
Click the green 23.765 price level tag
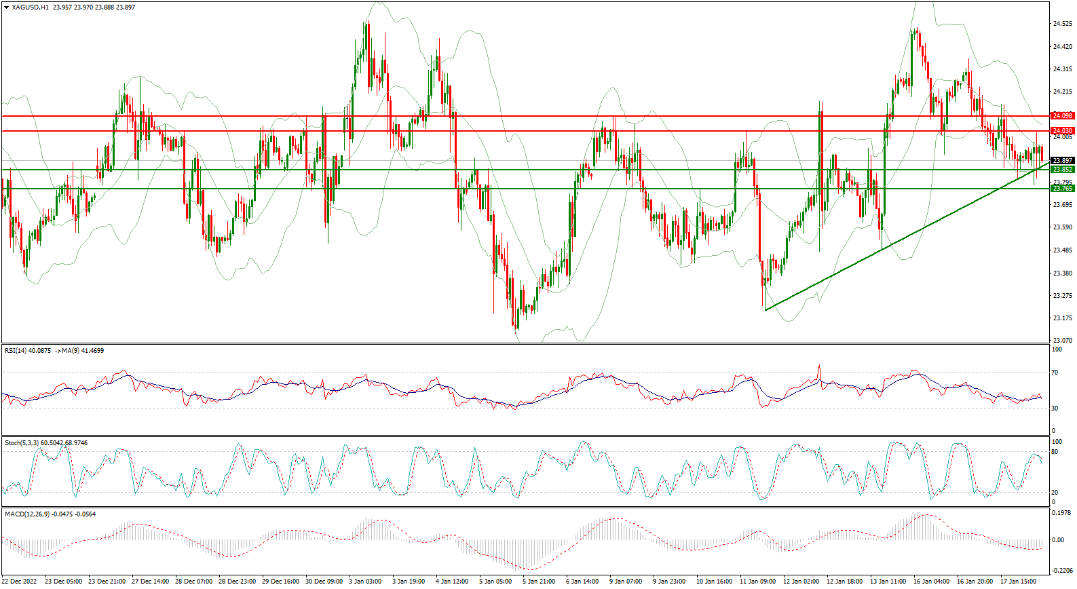coord(1062,189)
